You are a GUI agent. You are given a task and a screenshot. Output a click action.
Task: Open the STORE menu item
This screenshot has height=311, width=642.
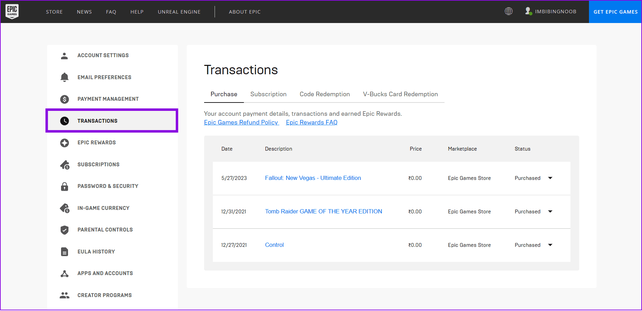(x=54, y=12)
